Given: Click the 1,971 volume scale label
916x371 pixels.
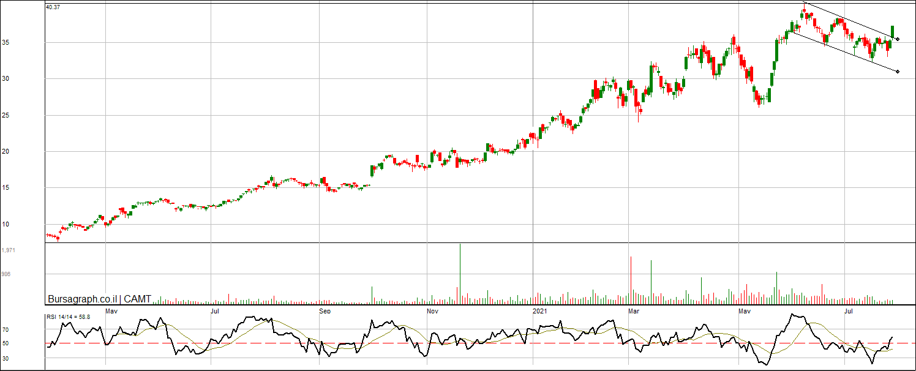Looking at the screenshot, I should pyautogui.click(x=9, y=250).
